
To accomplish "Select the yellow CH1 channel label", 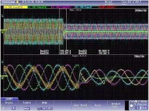I will 16,7.
